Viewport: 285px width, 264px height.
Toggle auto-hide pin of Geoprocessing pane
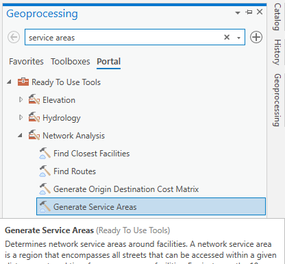pyautogui.click(x=249, y=12)
